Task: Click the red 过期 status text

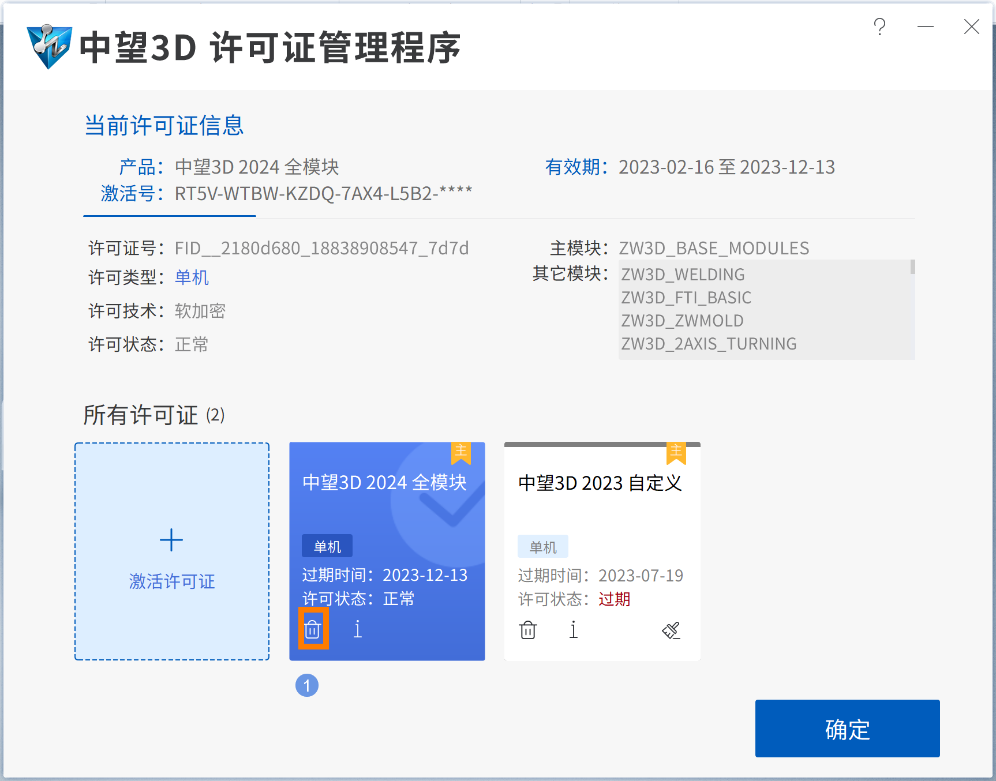Action: pyautogui.click(x=614, y=599)
